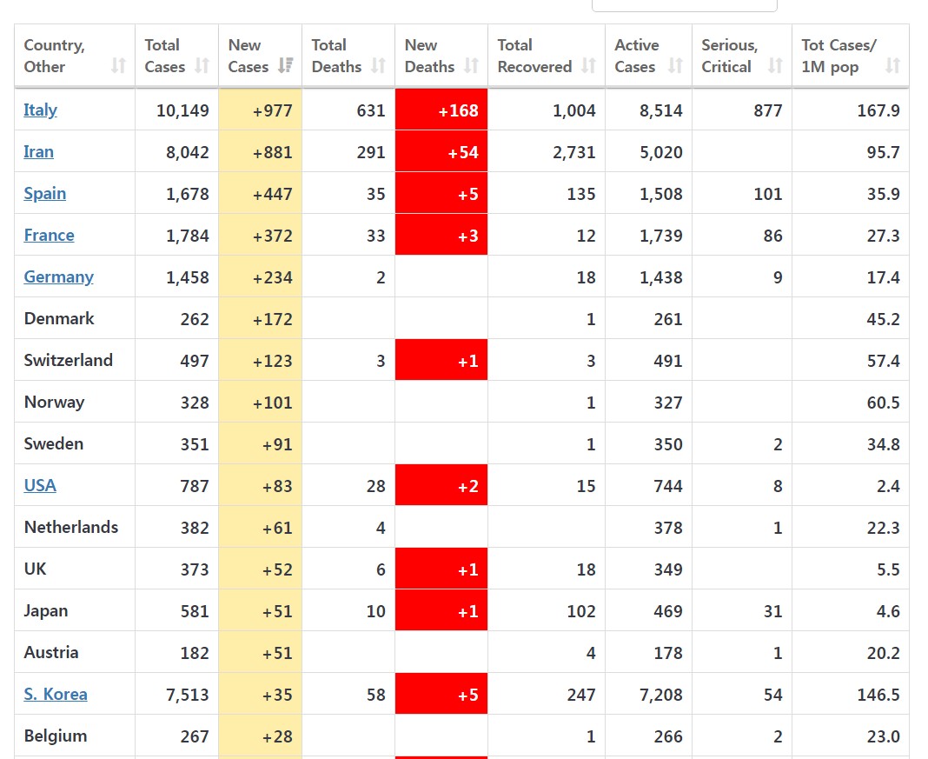928x759 pixels.
Task: Open the Iran country link
Action: click(x=39, y=151)
